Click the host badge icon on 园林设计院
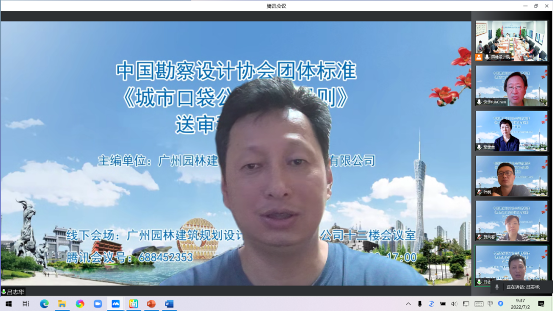Image resolution: width=553 pixels, height=311 pixels. pos(479,57)
